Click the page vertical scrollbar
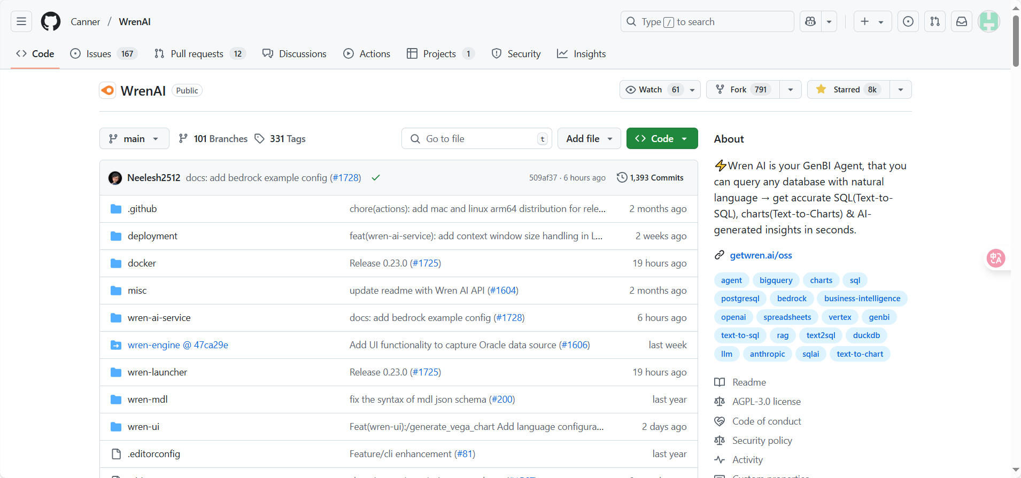This screenshot has width=1021, height=478. point(1016,41)
